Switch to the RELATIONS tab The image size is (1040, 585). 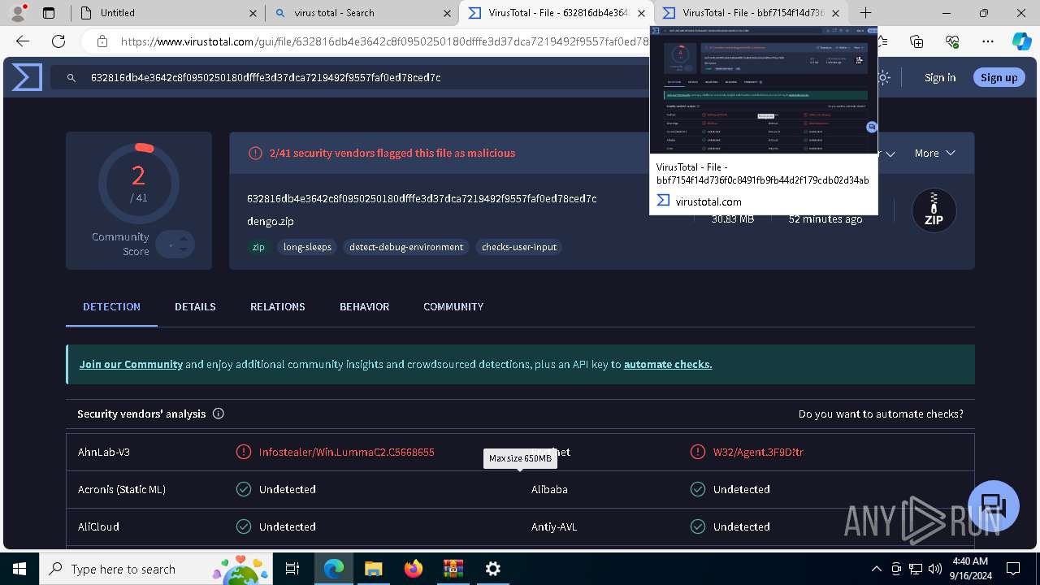pos(277,307)
